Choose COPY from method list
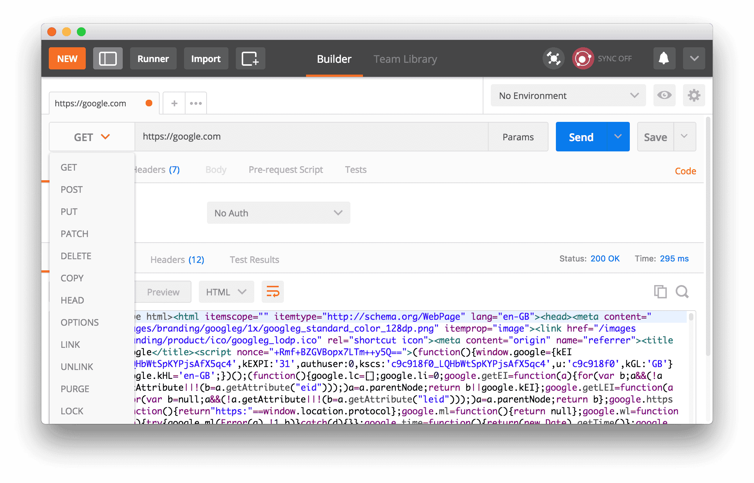 click(x=92, y=278)
